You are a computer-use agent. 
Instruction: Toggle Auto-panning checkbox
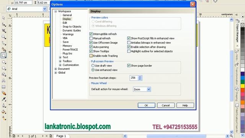pos(91,47)
